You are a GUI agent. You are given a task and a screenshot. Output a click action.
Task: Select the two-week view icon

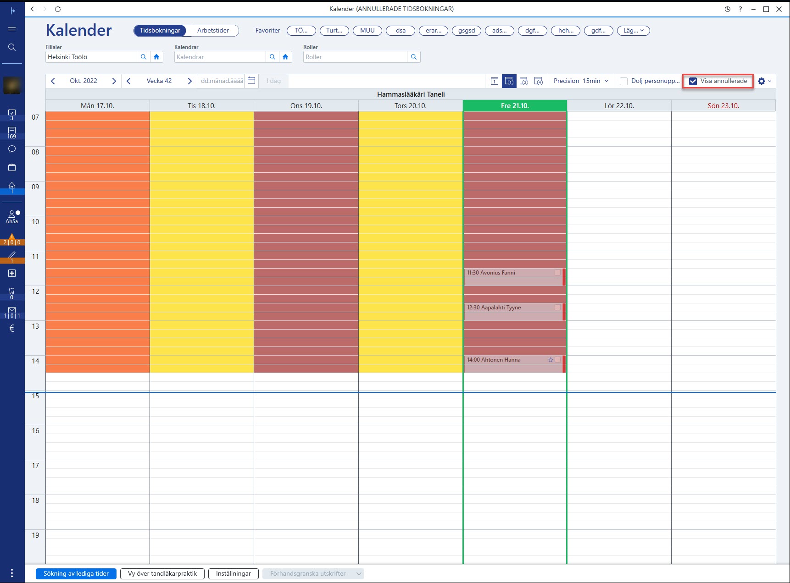point(524,81)
